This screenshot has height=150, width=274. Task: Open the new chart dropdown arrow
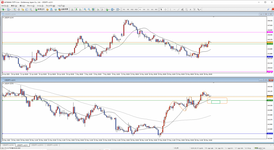(x=6, y=9)
